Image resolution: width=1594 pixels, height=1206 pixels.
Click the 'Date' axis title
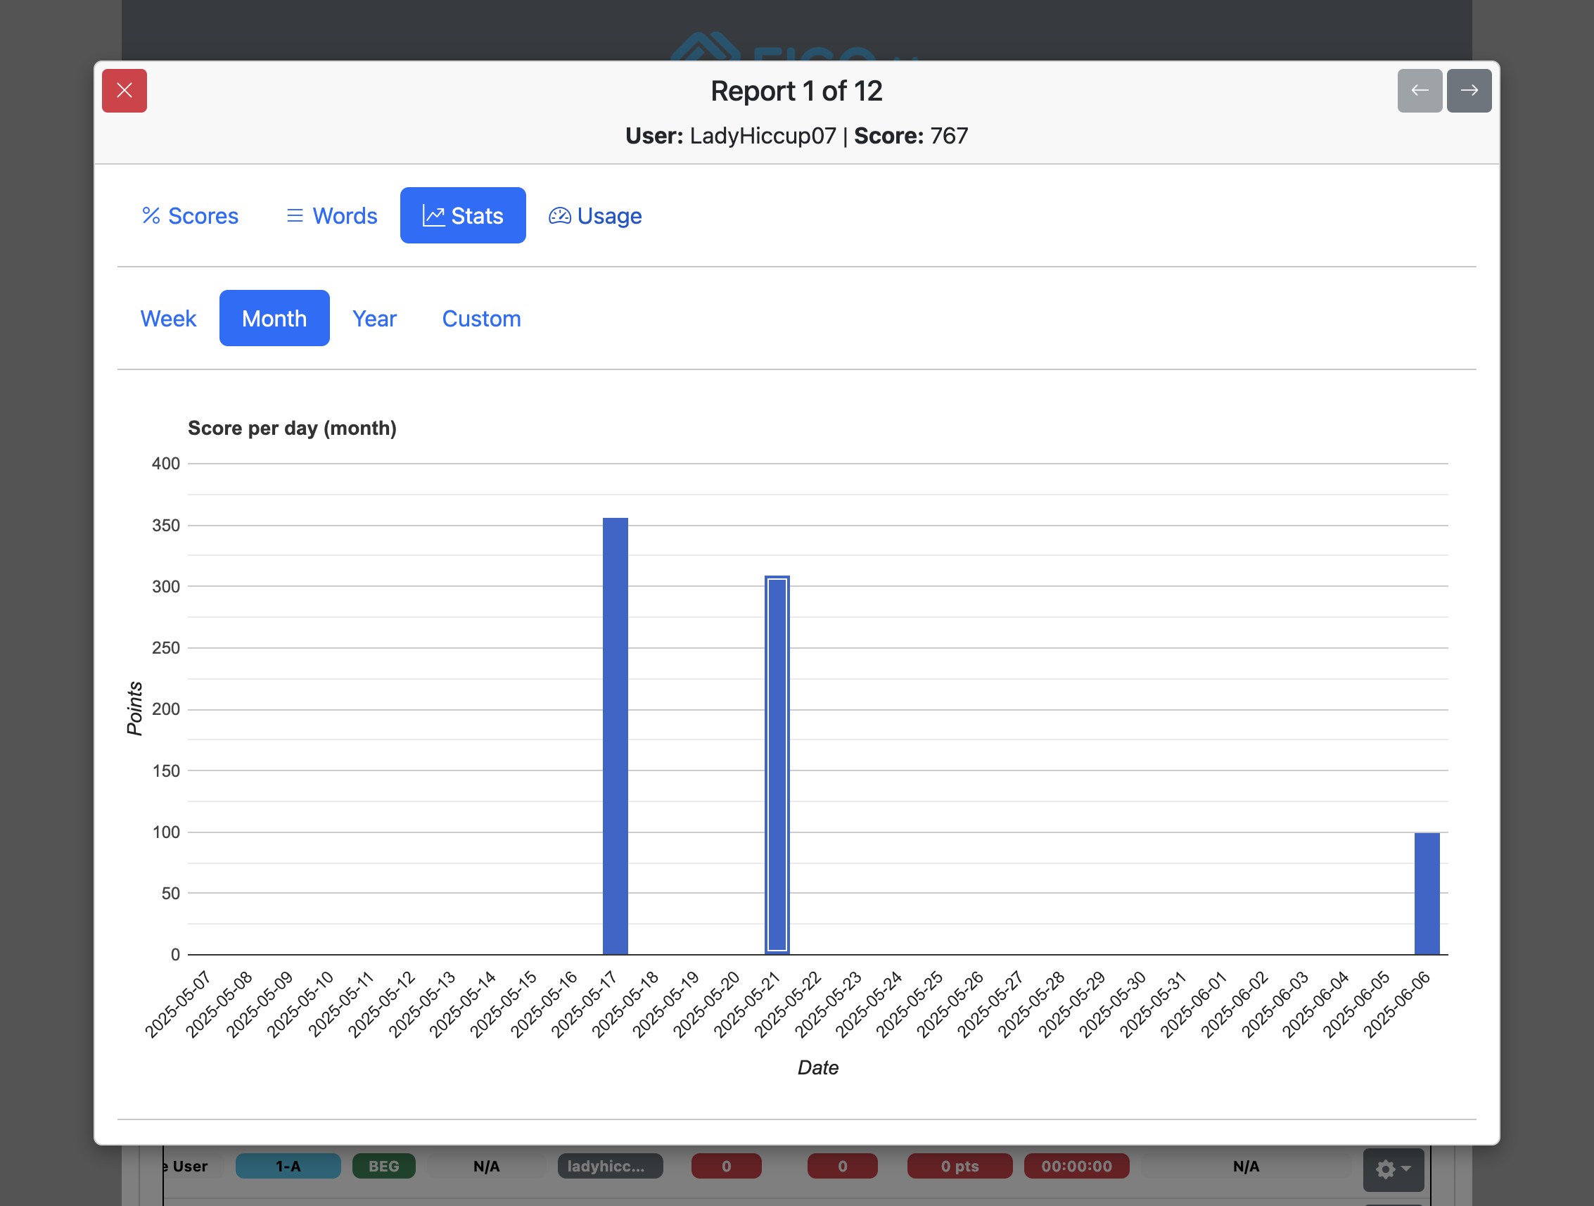818,1067
